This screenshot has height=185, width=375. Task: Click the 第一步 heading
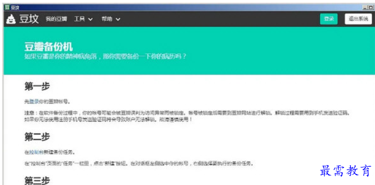click(x=37, y=86)
